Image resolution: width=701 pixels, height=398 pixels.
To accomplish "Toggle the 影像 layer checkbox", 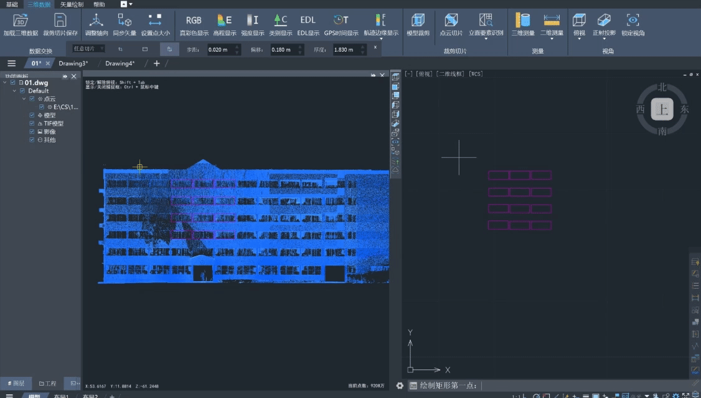I will [x=32, y=132].
